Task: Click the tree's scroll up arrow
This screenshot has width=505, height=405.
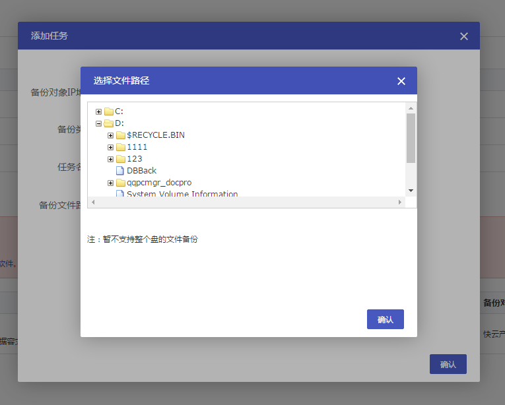Action: click(411, 108)
